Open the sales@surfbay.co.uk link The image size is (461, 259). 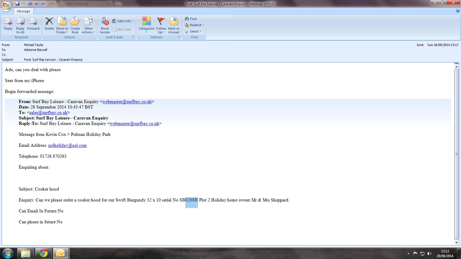(48, 113)
